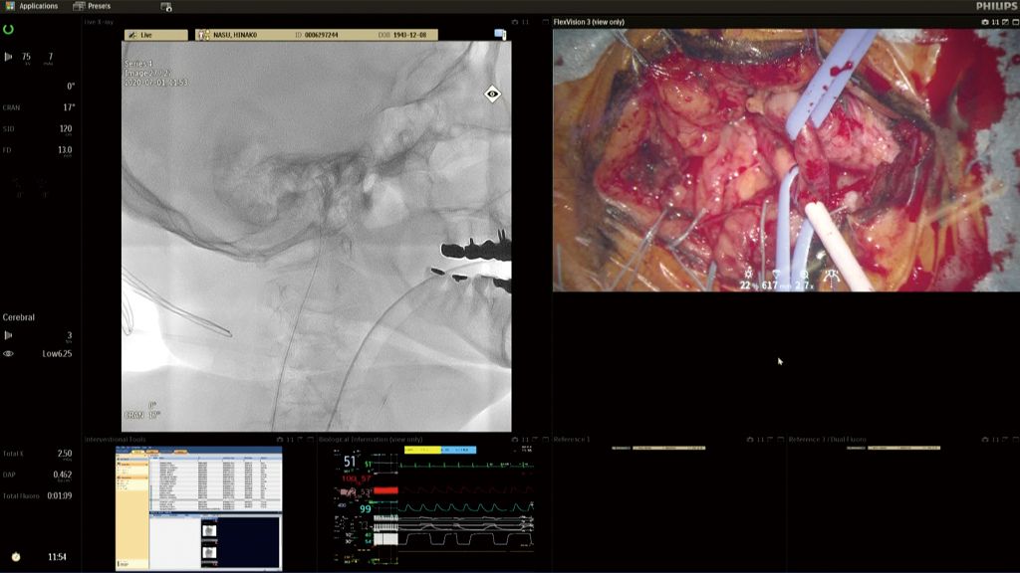The width and height of the screenshot is (1020, 573).
Task: Click the SpO2 value 99 on monitor
Action: tap(365, 508)
